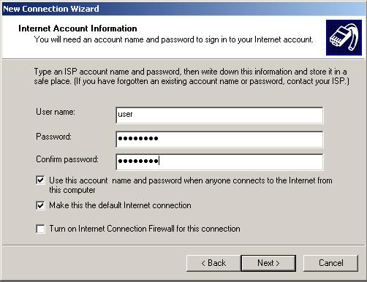Click the 'Password:' label text
Image resolution: width=367 pixels, height=282 pixels.
click(53, 137)
